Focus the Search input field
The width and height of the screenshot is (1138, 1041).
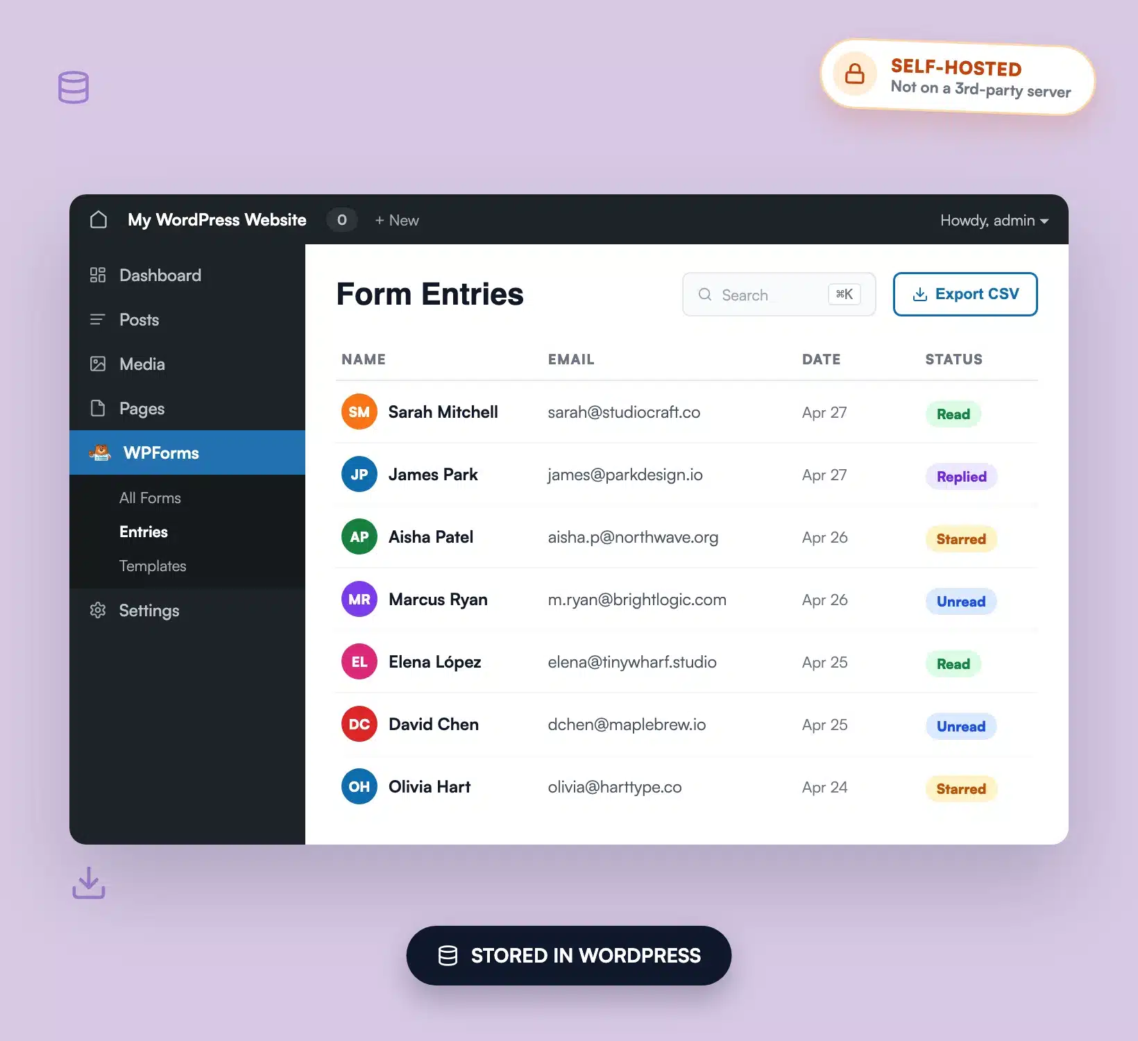tap(779, 294)
